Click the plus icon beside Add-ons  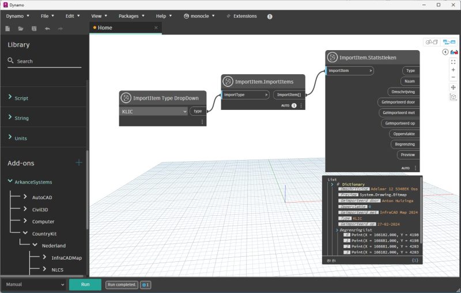(79, 162)
